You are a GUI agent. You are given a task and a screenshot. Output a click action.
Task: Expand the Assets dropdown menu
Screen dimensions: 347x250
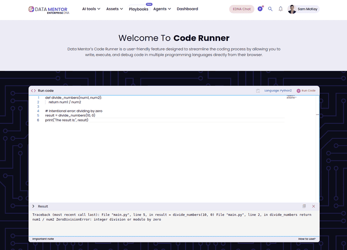[114, 9]
